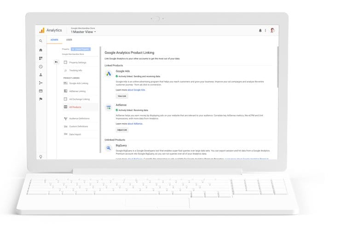Click the Google Analytics Product Linking heading
The height and width of the screenshot is (252, 340).
129,53
